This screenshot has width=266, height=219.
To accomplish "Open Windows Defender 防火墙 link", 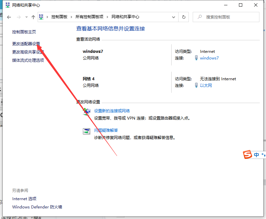I will coord(37,207).
